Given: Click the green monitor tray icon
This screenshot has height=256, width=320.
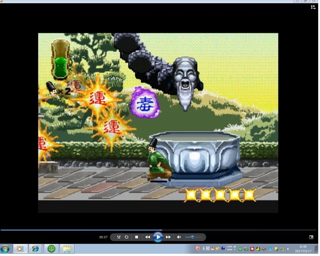Looking at the screenshot, I should coord(240,249).
